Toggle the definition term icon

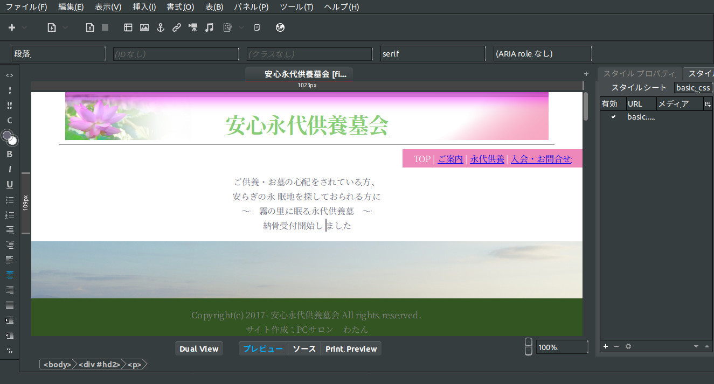tap(10, 229)
